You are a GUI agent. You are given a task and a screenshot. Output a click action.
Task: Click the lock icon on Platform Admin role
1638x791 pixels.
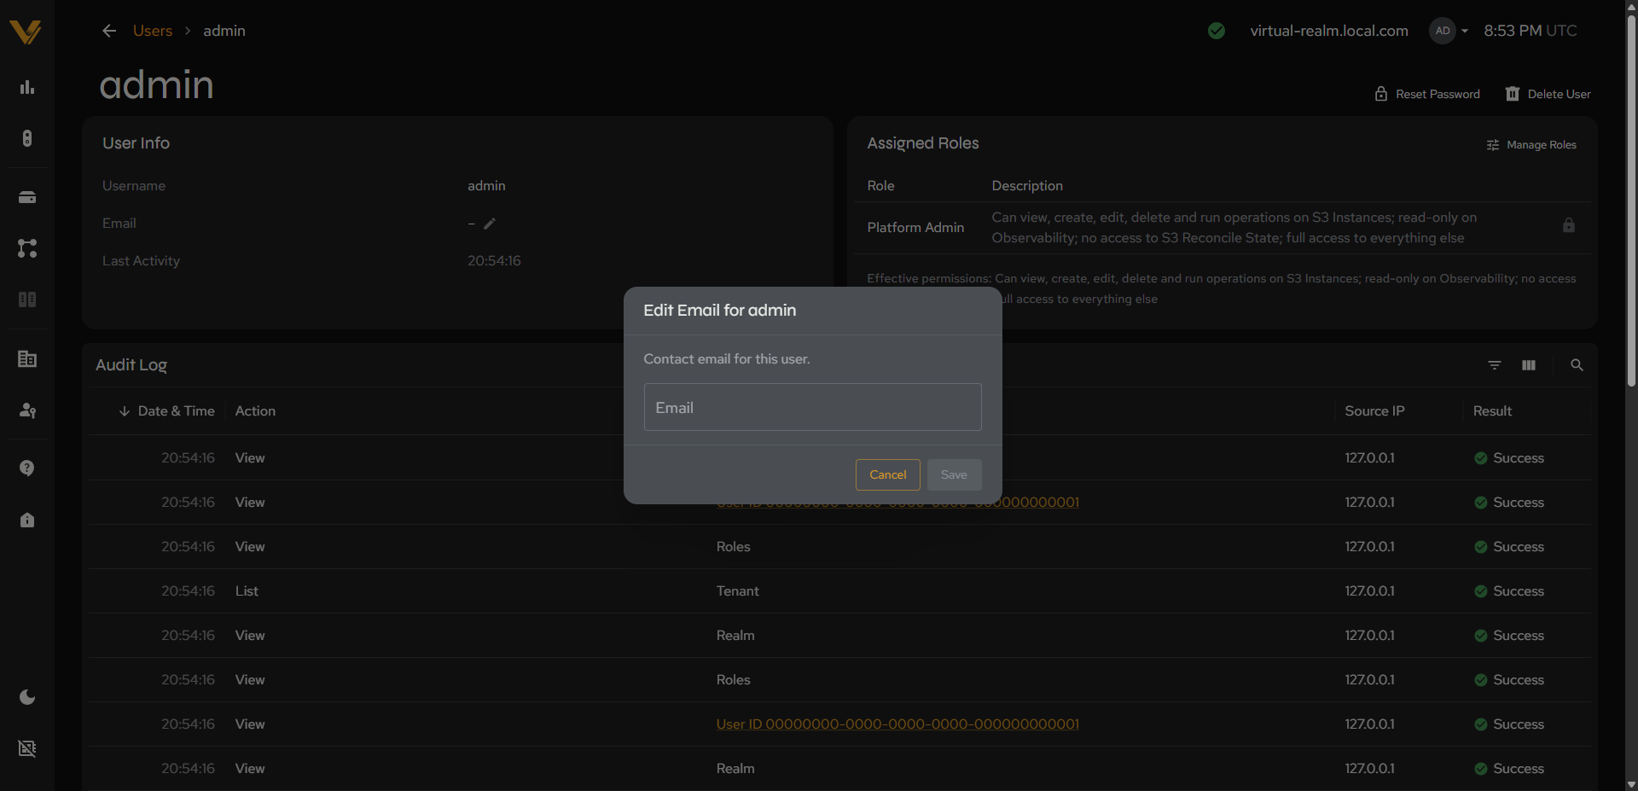(x=1568, y=225)
